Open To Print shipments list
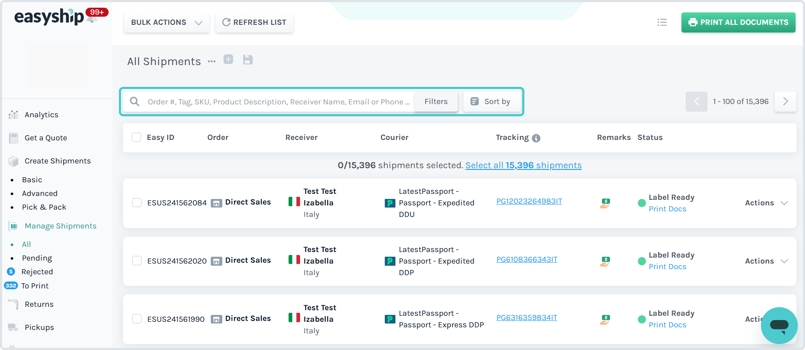Image resolution: width=805 pixels, height=350 pixels. click(x=35, y=286)
